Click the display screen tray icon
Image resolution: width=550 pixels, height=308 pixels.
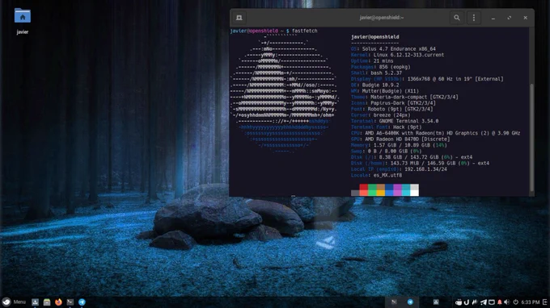tap(492, 302)
